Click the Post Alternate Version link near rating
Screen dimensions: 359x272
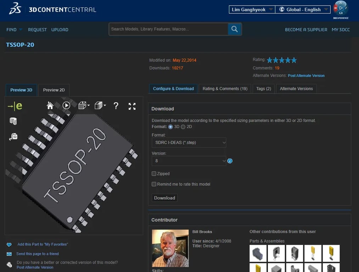point(306,76)
